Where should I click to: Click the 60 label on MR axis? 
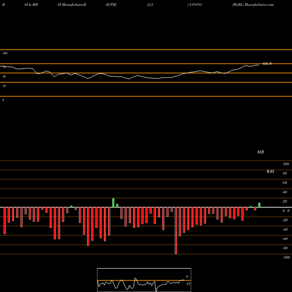pyautogui.click(x=285, y=183)
